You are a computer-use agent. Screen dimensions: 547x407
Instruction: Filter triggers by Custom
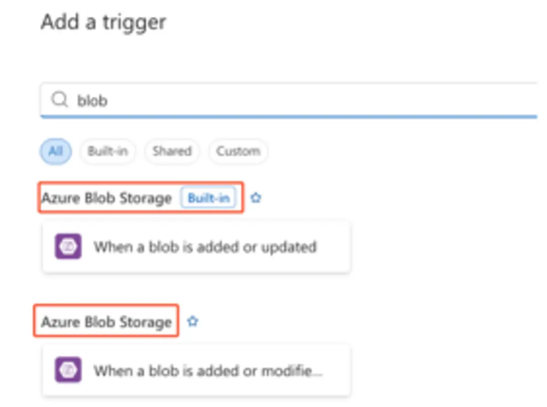click(x=238, y=151)
